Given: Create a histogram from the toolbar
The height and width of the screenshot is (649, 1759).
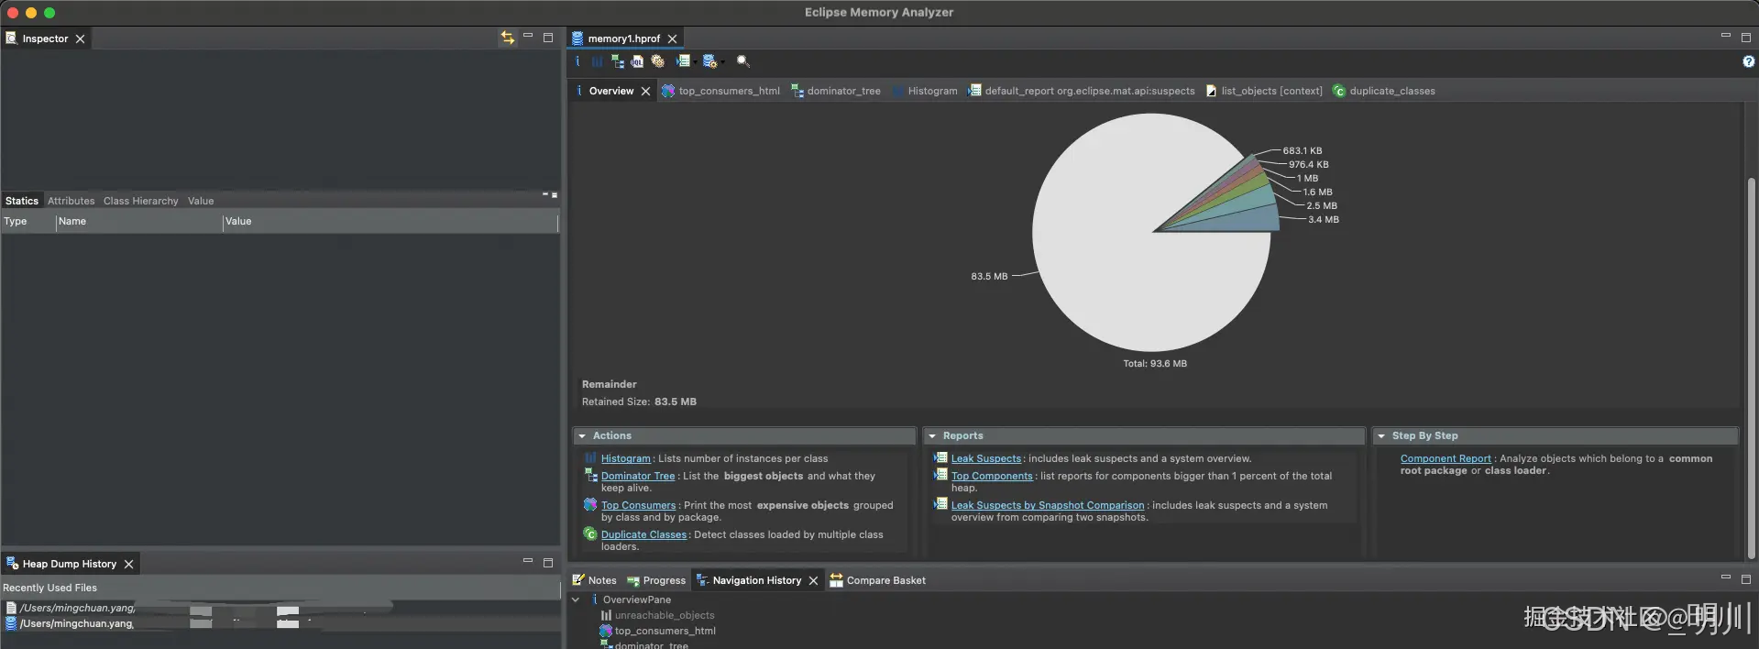Looking at the screenshot, I should tap(597, 61).
